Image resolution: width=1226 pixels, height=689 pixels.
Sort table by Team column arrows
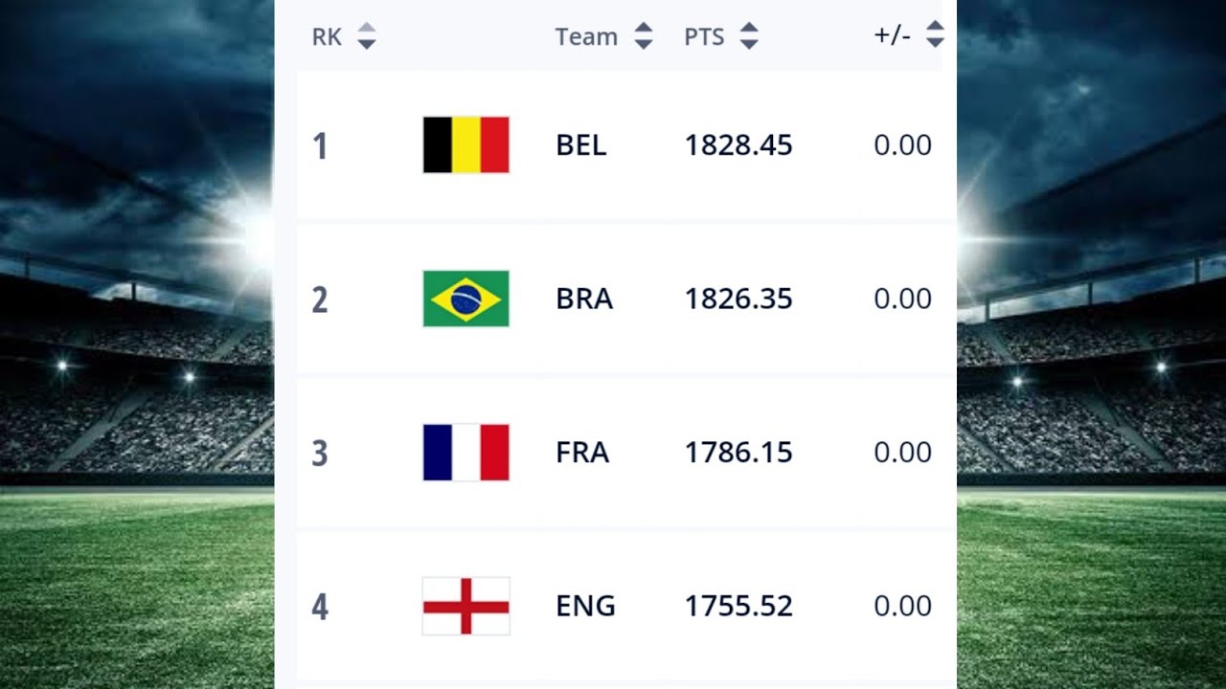tap(644, 37)
